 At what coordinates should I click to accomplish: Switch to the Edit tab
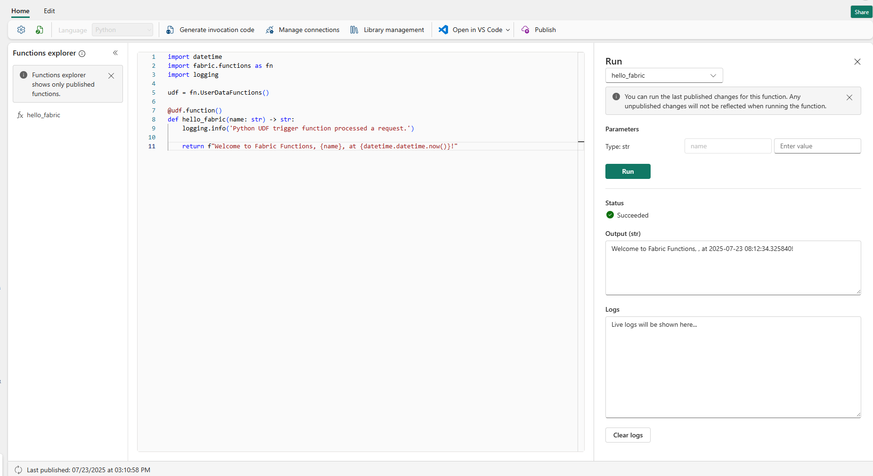[x=49, y=11]
